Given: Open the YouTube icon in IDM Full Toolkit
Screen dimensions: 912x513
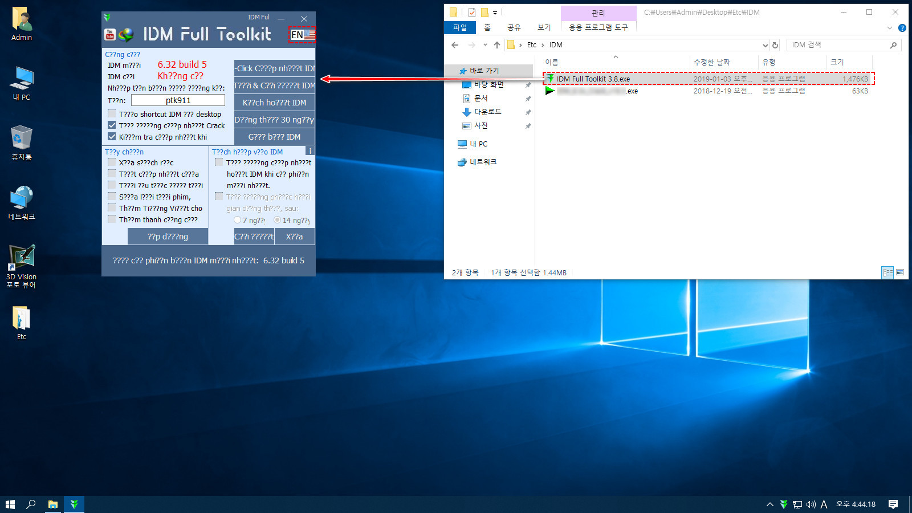Looking at the screenshot, I should pyautogui.click(x=110, y=35).
